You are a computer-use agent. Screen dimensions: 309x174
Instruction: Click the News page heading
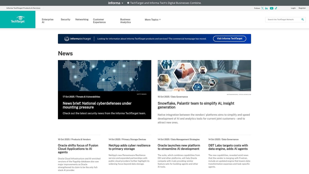(65, 53)
